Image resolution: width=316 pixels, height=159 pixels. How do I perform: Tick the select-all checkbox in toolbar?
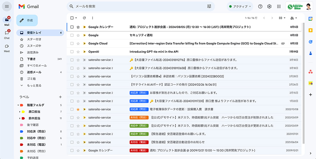click(x=72, y=18)
